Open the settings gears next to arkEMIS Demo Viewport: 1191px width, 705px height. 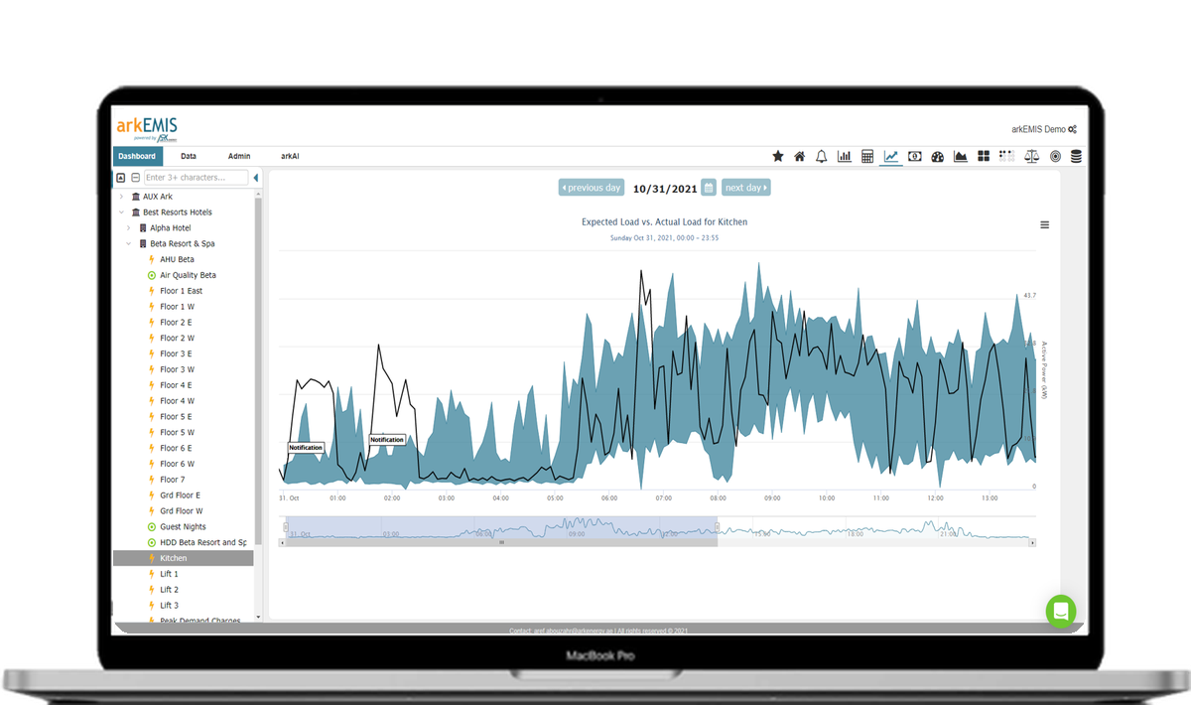[1073, 130]
